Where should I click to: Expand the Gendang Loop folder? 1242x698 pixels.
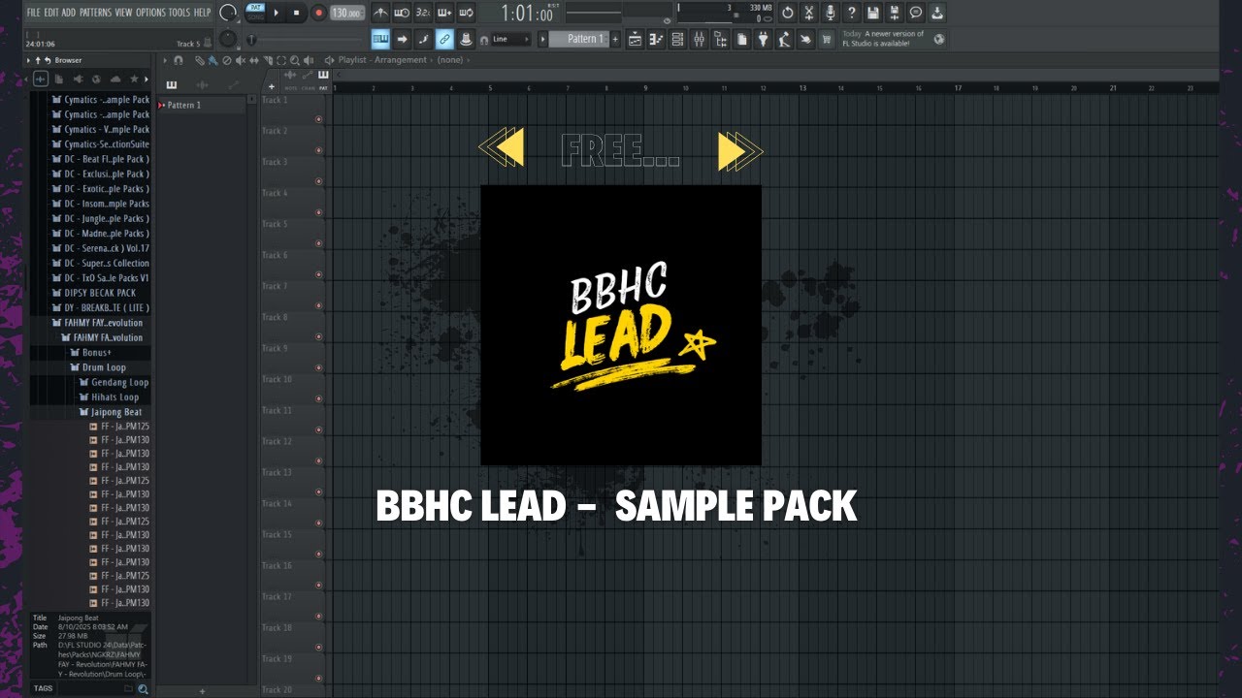(114, 382)
